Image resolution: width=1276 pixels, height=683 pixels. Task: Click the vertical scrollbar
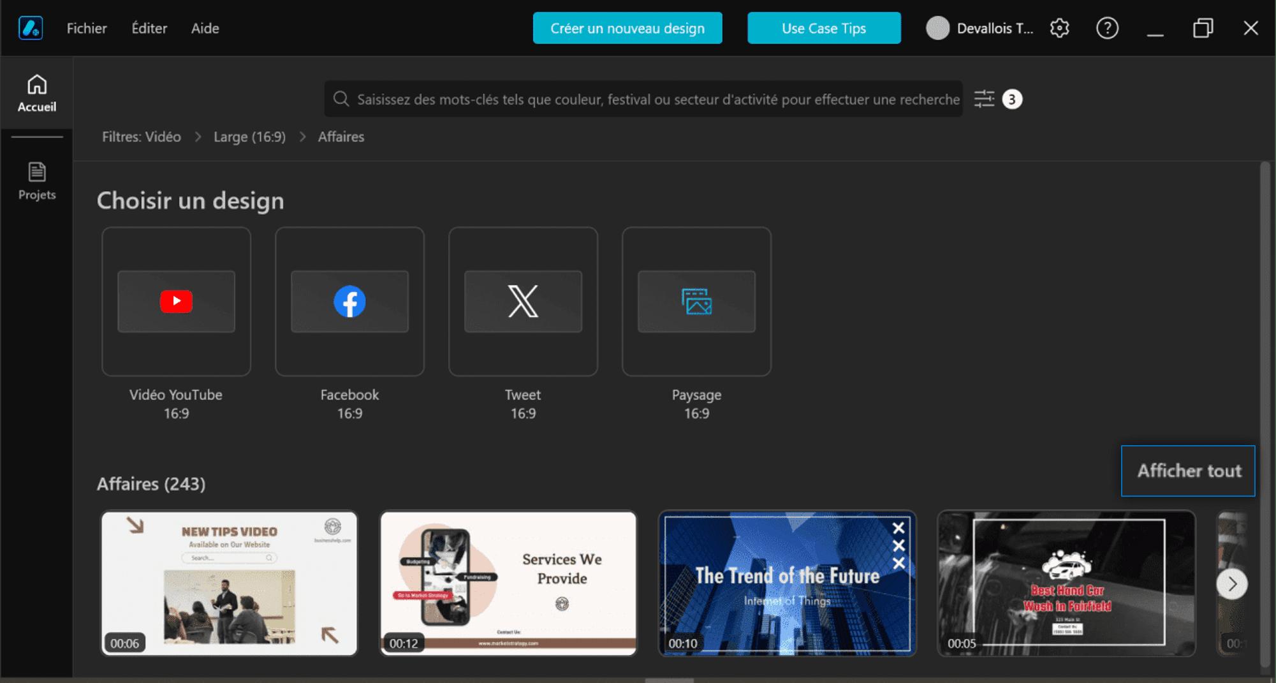tap(1265, 415)
